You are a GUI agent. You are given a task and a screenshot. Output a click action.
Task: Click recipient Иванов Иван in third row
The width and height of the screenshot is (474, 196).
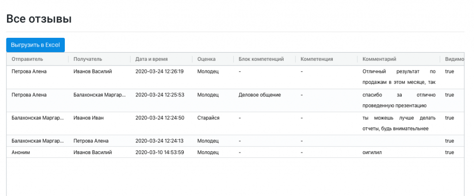coord(88,118)
